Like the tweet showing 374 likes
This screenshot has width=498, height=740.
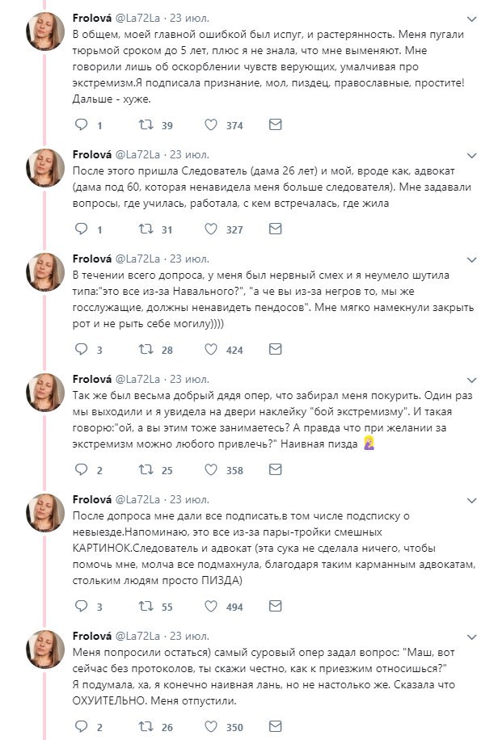(212, 125)
